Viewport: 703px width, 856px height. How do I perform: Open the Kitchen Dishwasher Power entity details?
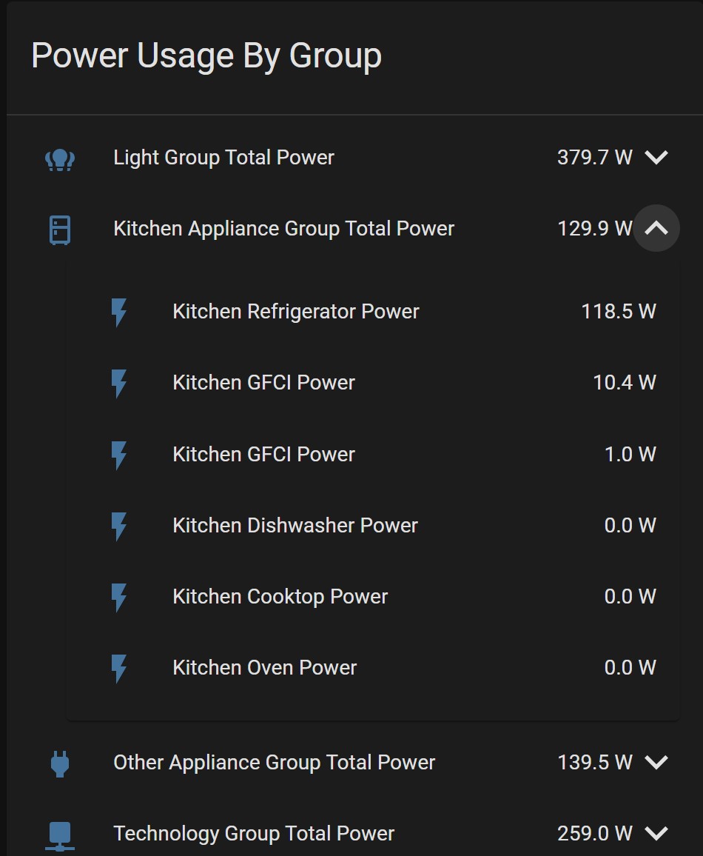[295, 525]
